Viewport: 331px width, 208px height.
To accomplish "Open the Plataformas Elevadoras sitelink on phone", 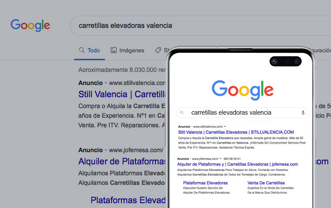I will [x=205, y=183].
